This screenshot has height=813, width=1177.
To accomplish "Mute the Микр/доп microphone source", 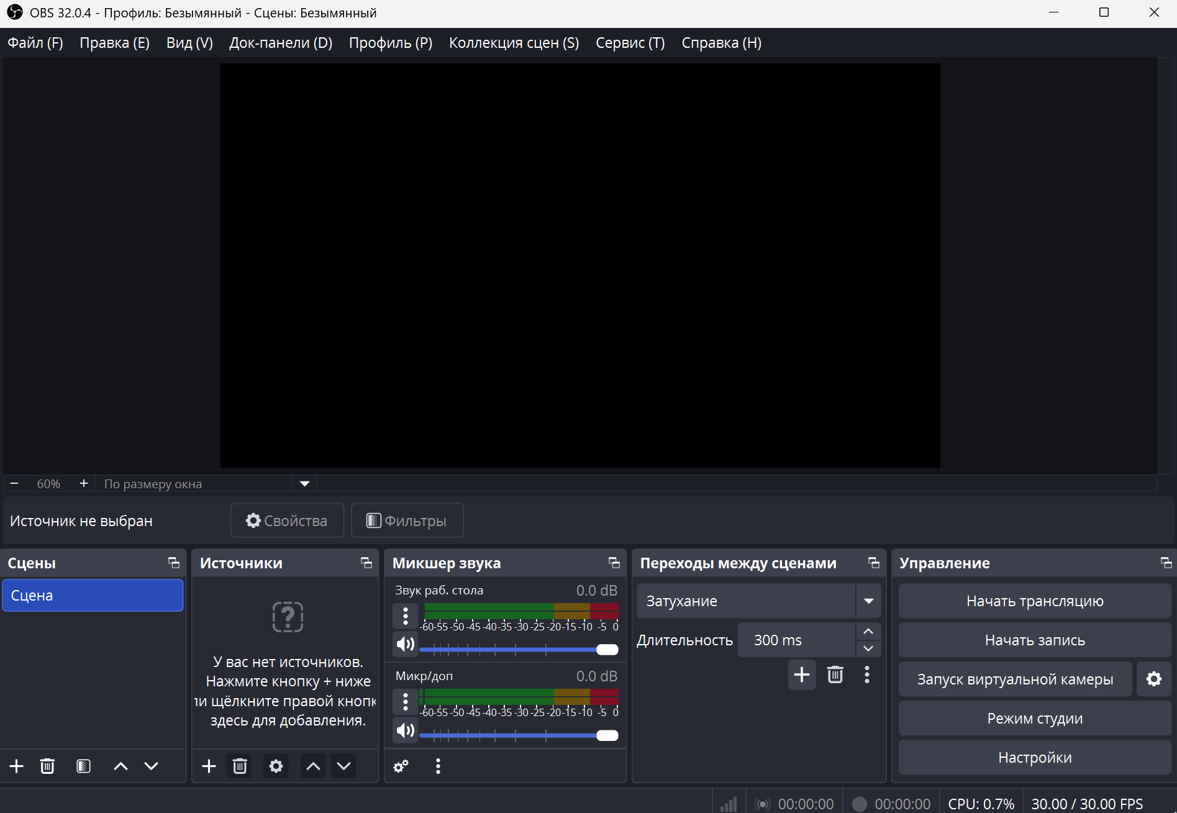I will pyautogui.click(x=404, y=730).
